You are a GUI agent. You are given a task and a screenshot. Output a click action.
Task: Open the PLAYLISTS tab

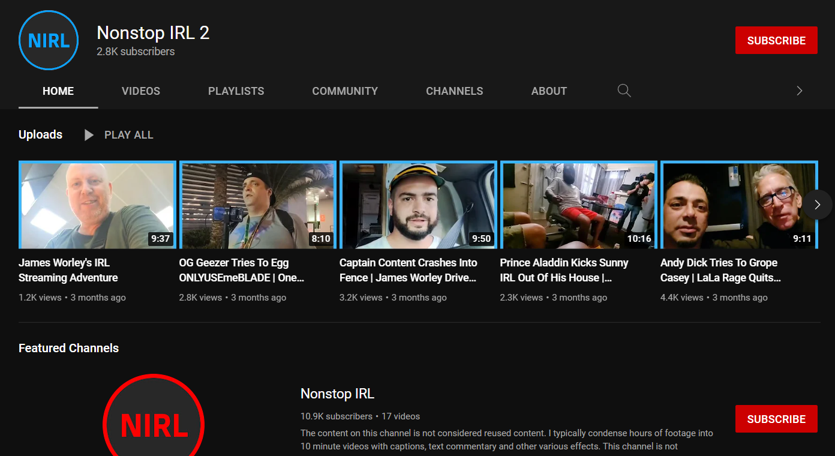pyautogui.click(x=236, y=91)
